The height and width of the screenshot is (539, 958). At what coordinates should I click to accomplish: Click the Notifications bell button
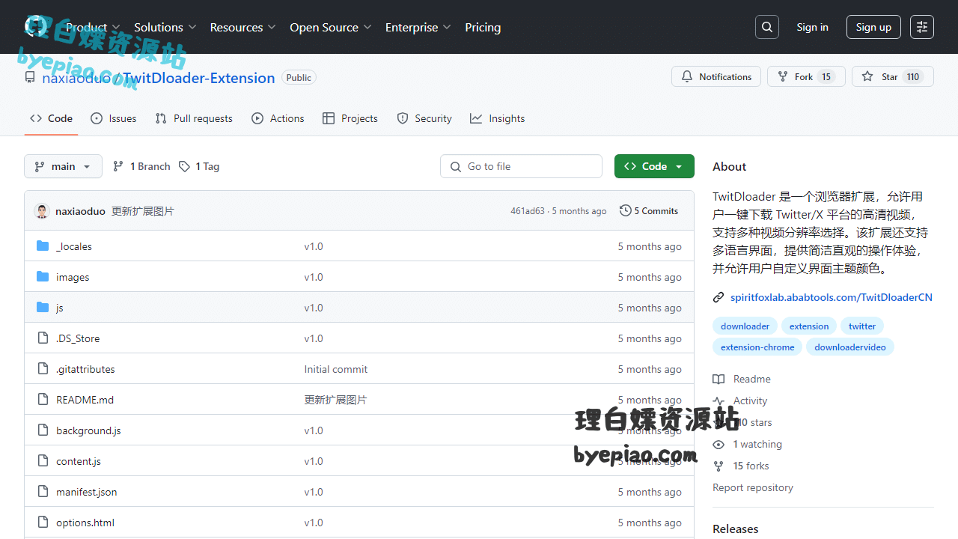pyautogui.click(x=716, y=76)
